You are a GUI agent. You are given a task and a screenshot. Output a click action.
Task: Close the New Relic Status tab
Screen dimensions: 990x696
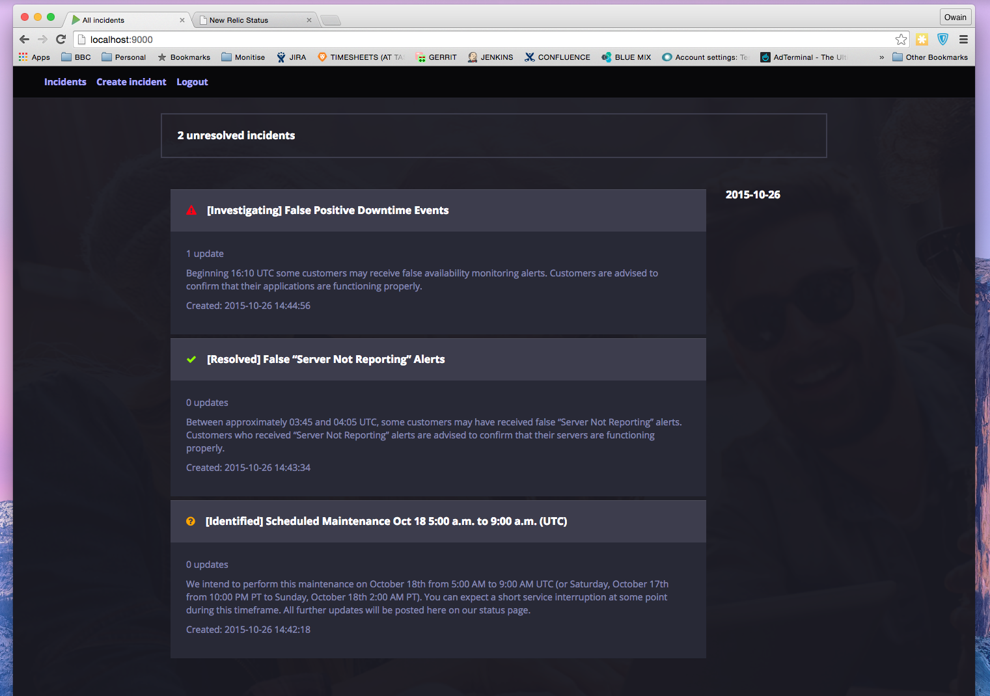309,20
